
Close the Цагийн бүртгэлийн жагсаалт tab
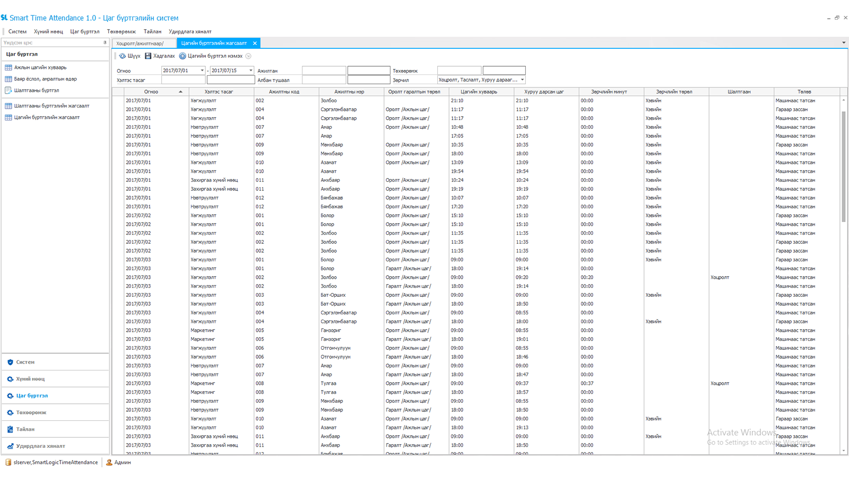coord(255,43)
